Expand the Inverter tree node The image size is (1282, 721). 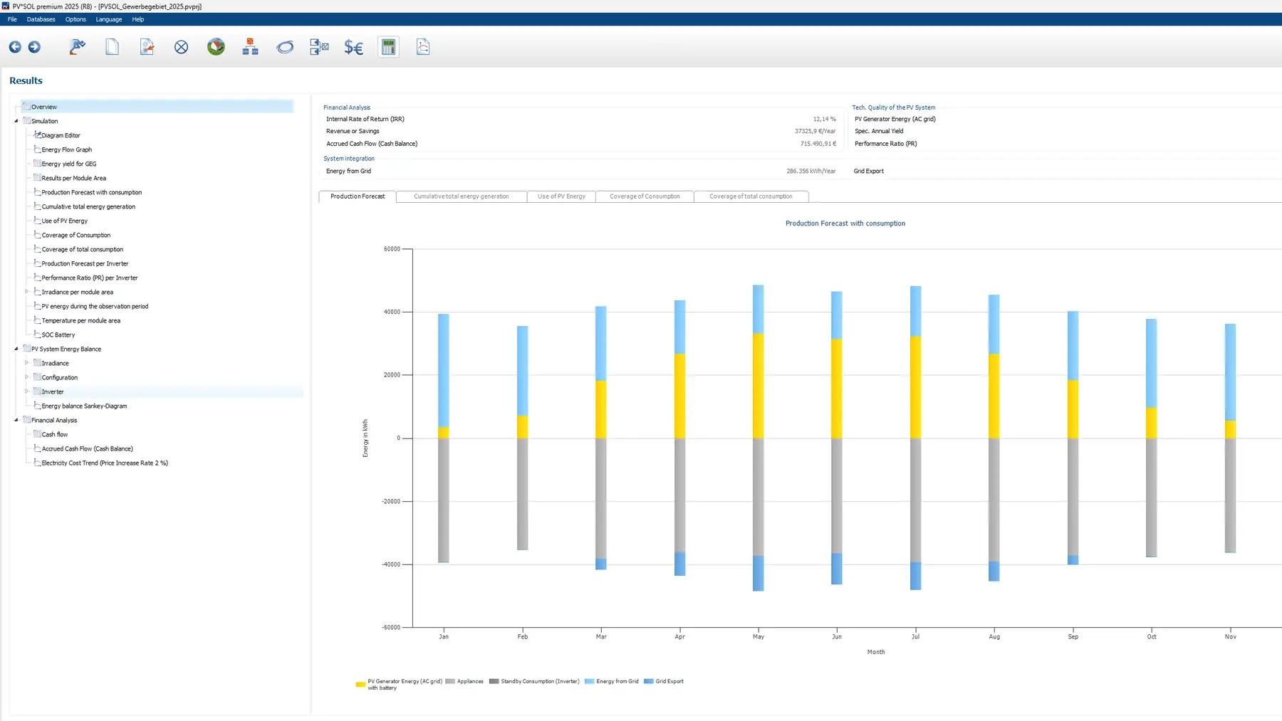pos(27,391)
